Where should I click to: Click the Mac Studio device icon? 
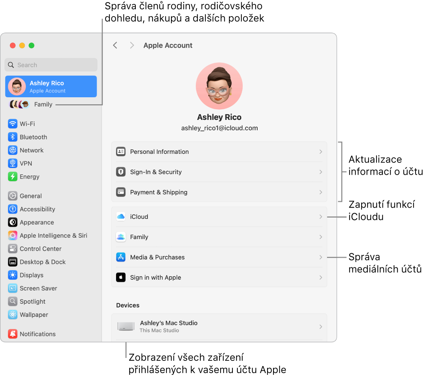(126, 326)
